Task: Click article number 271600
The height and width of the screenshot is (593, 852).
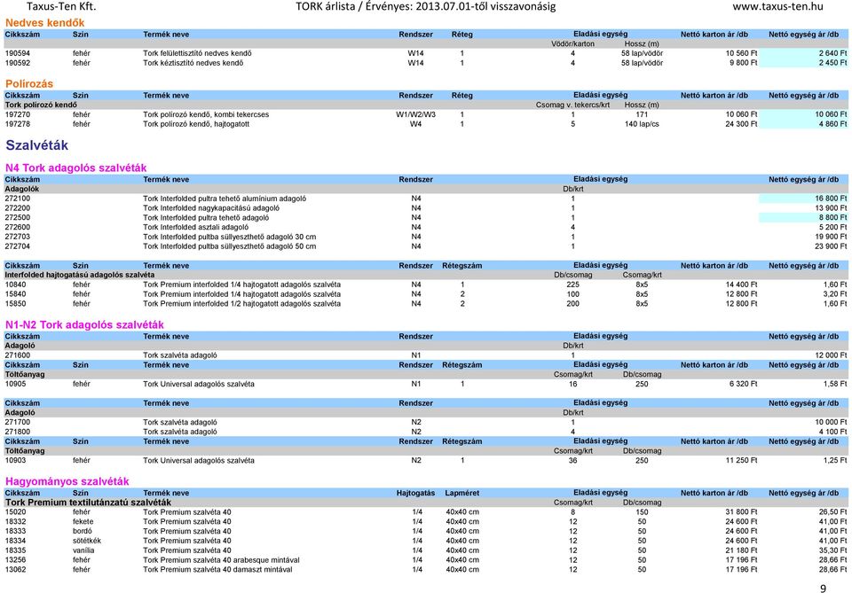Action: click(x=18, y=355)
